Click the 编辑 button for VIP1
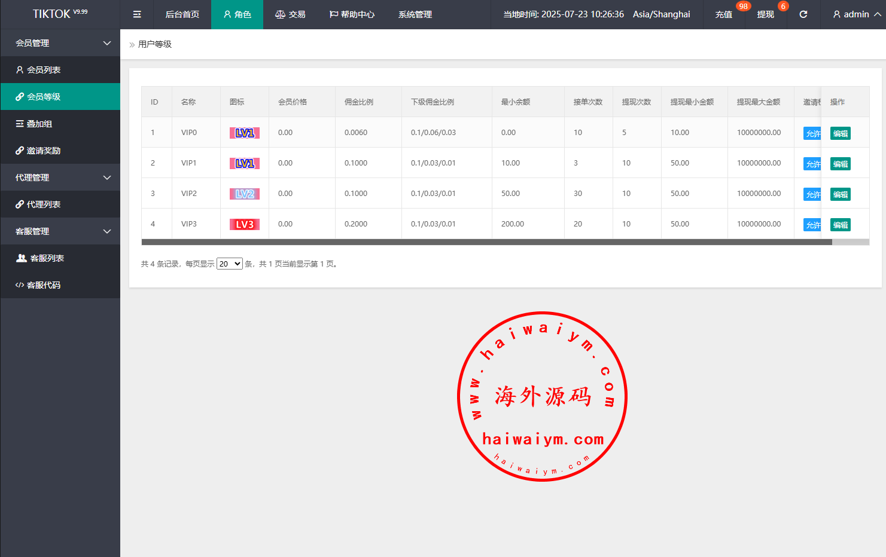 coord(840,164)
